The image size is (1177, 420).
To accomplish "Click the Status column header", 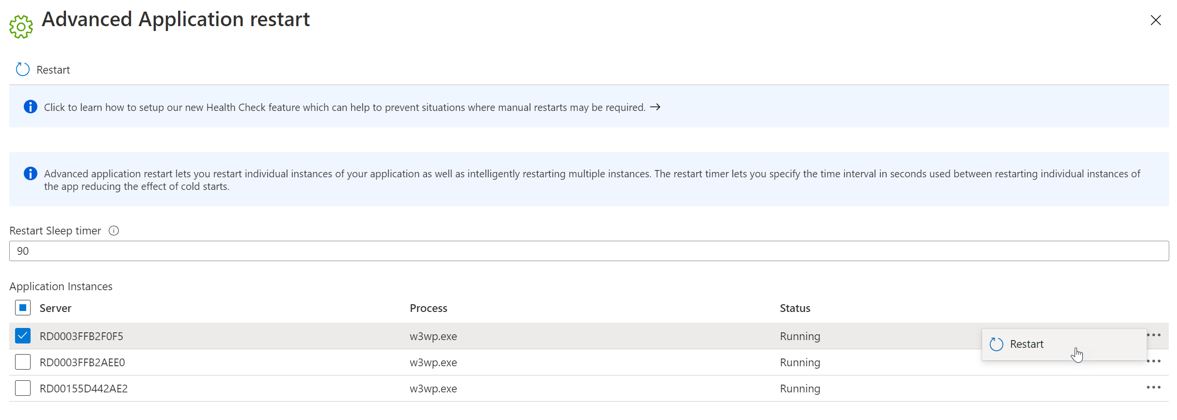I will coord(795,308).
